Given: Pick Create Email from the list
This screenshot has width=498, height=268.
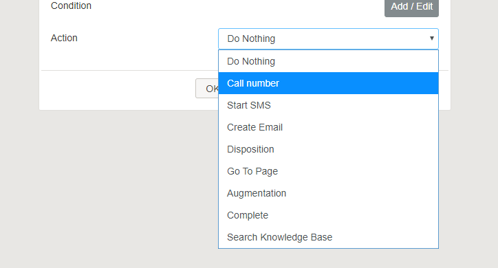Looking at the screenshot, I should (x=328, y=127).
